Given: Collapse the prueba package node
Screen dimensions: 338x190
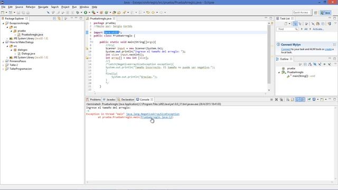Looking at the screenshot, I should 11,31.
